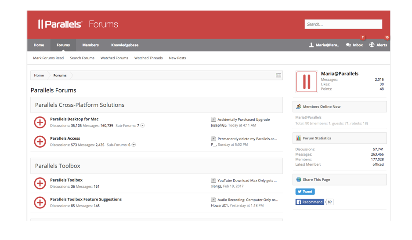
Task: Open Parallels Cross-Platform Solutions category
Action: click(x=80, y=105)
